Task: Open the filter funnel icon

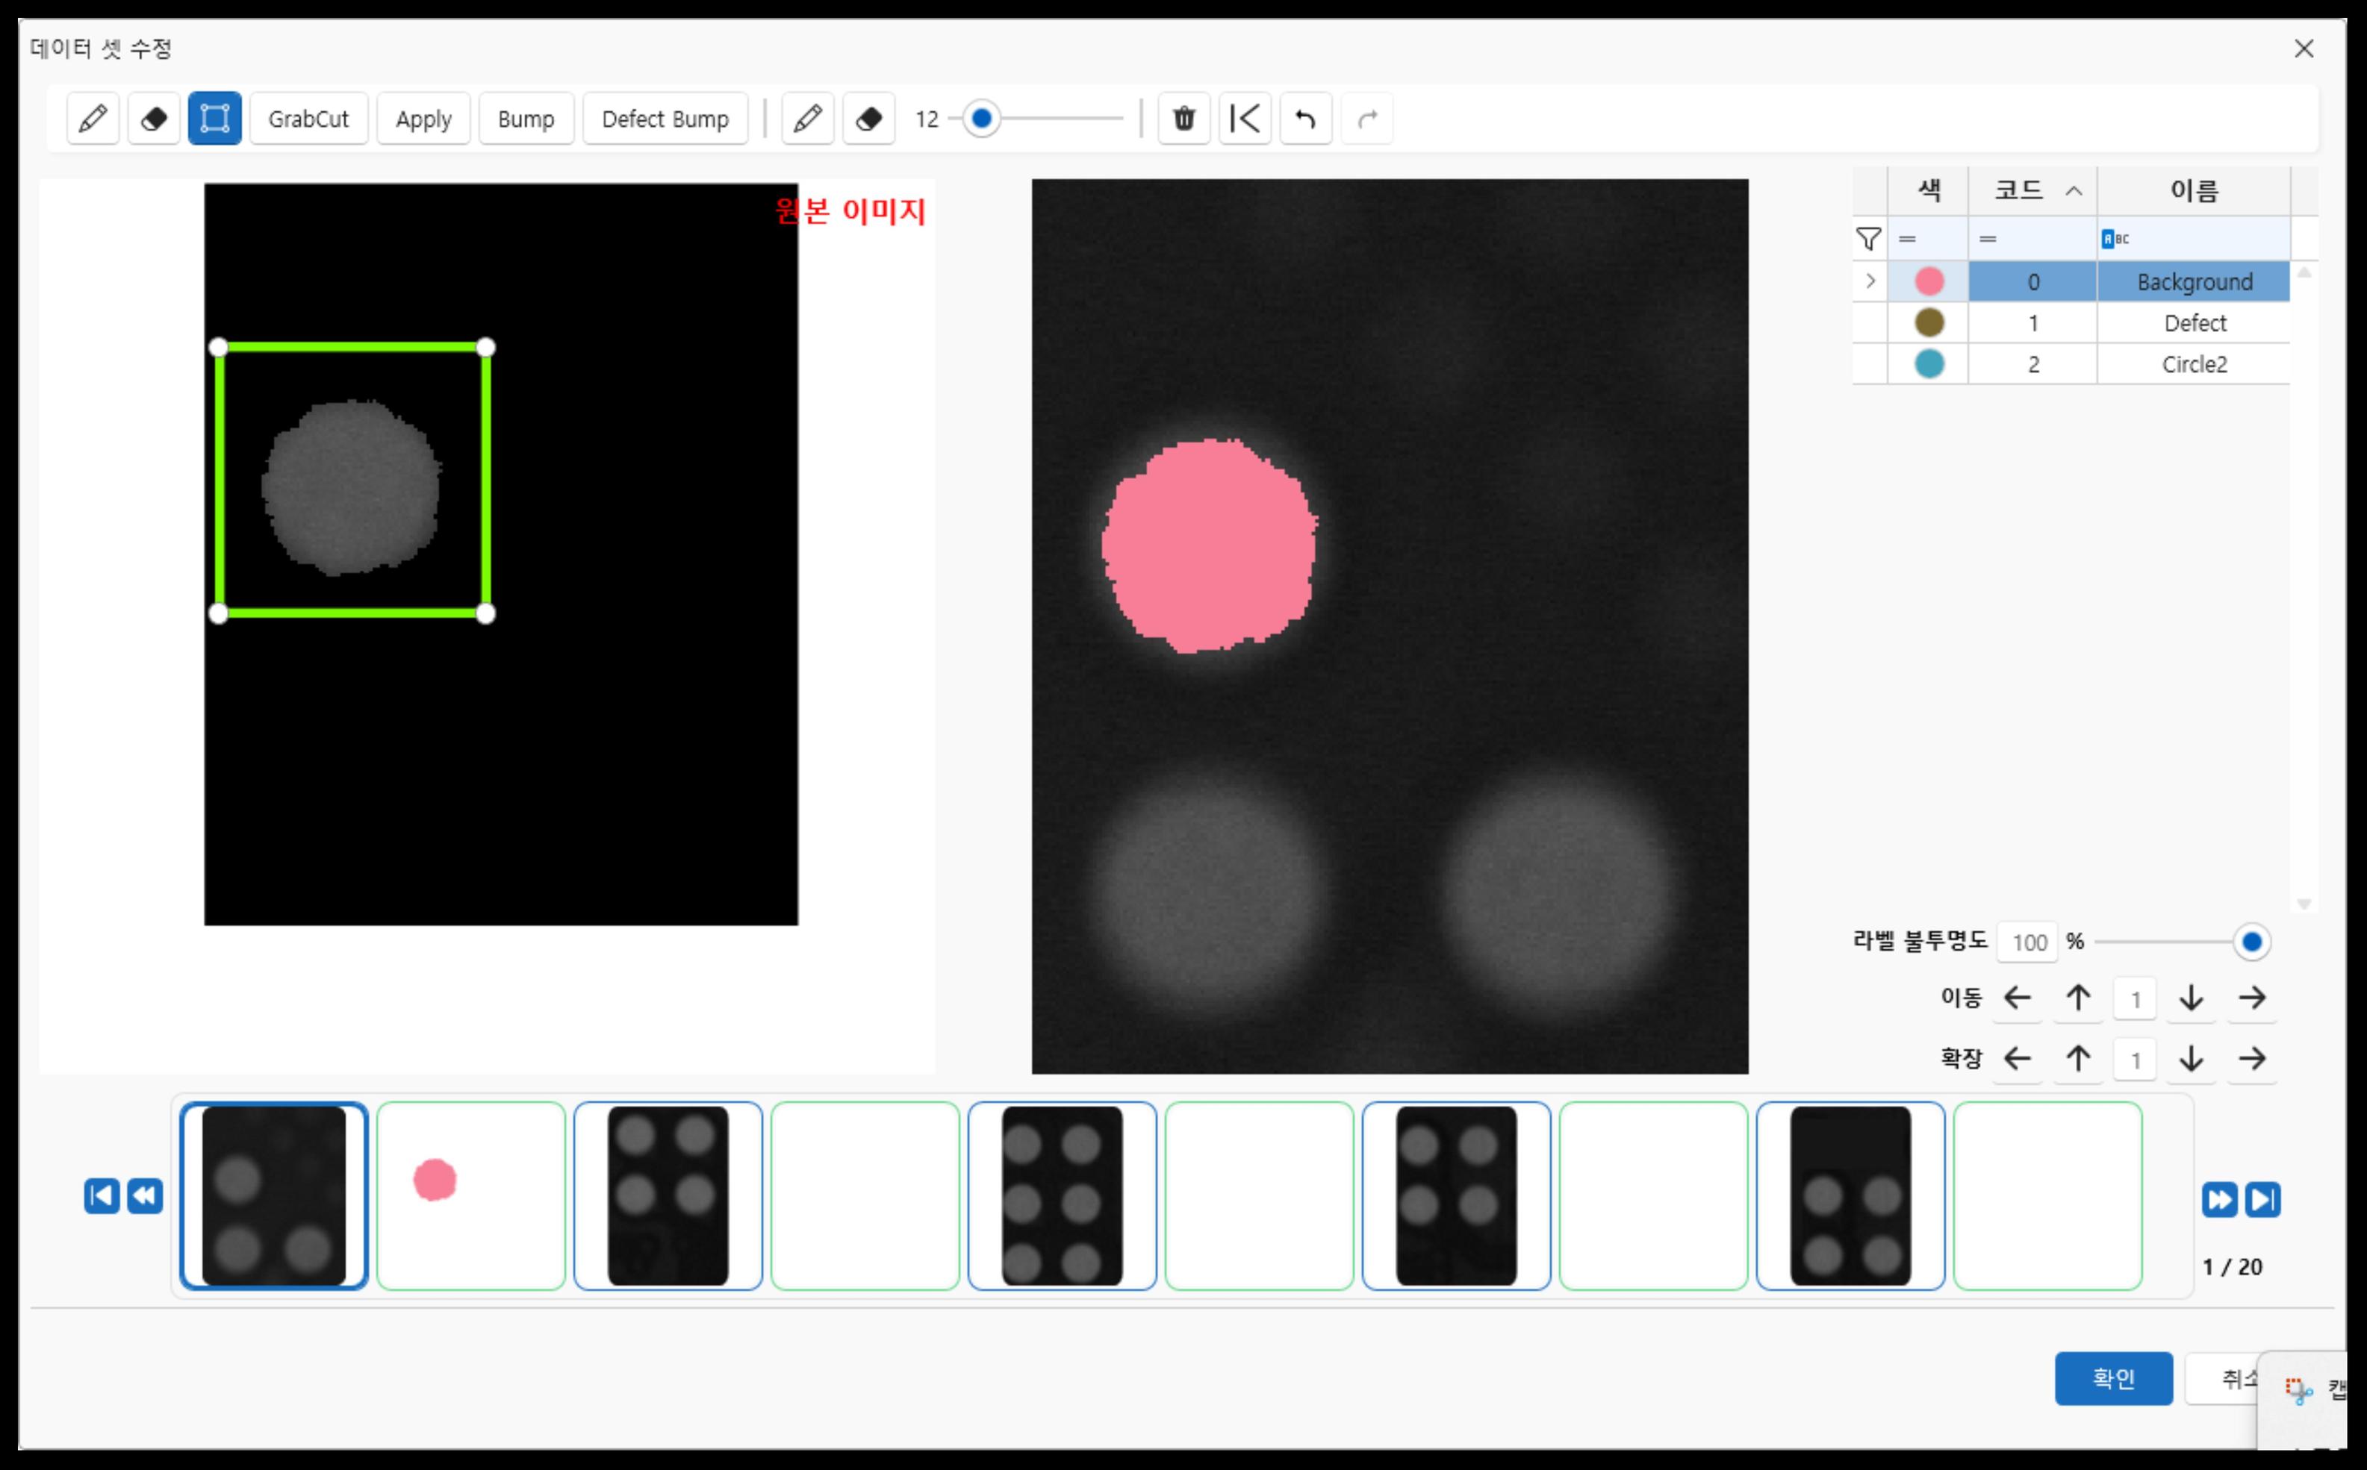Action: point(1869,238)
